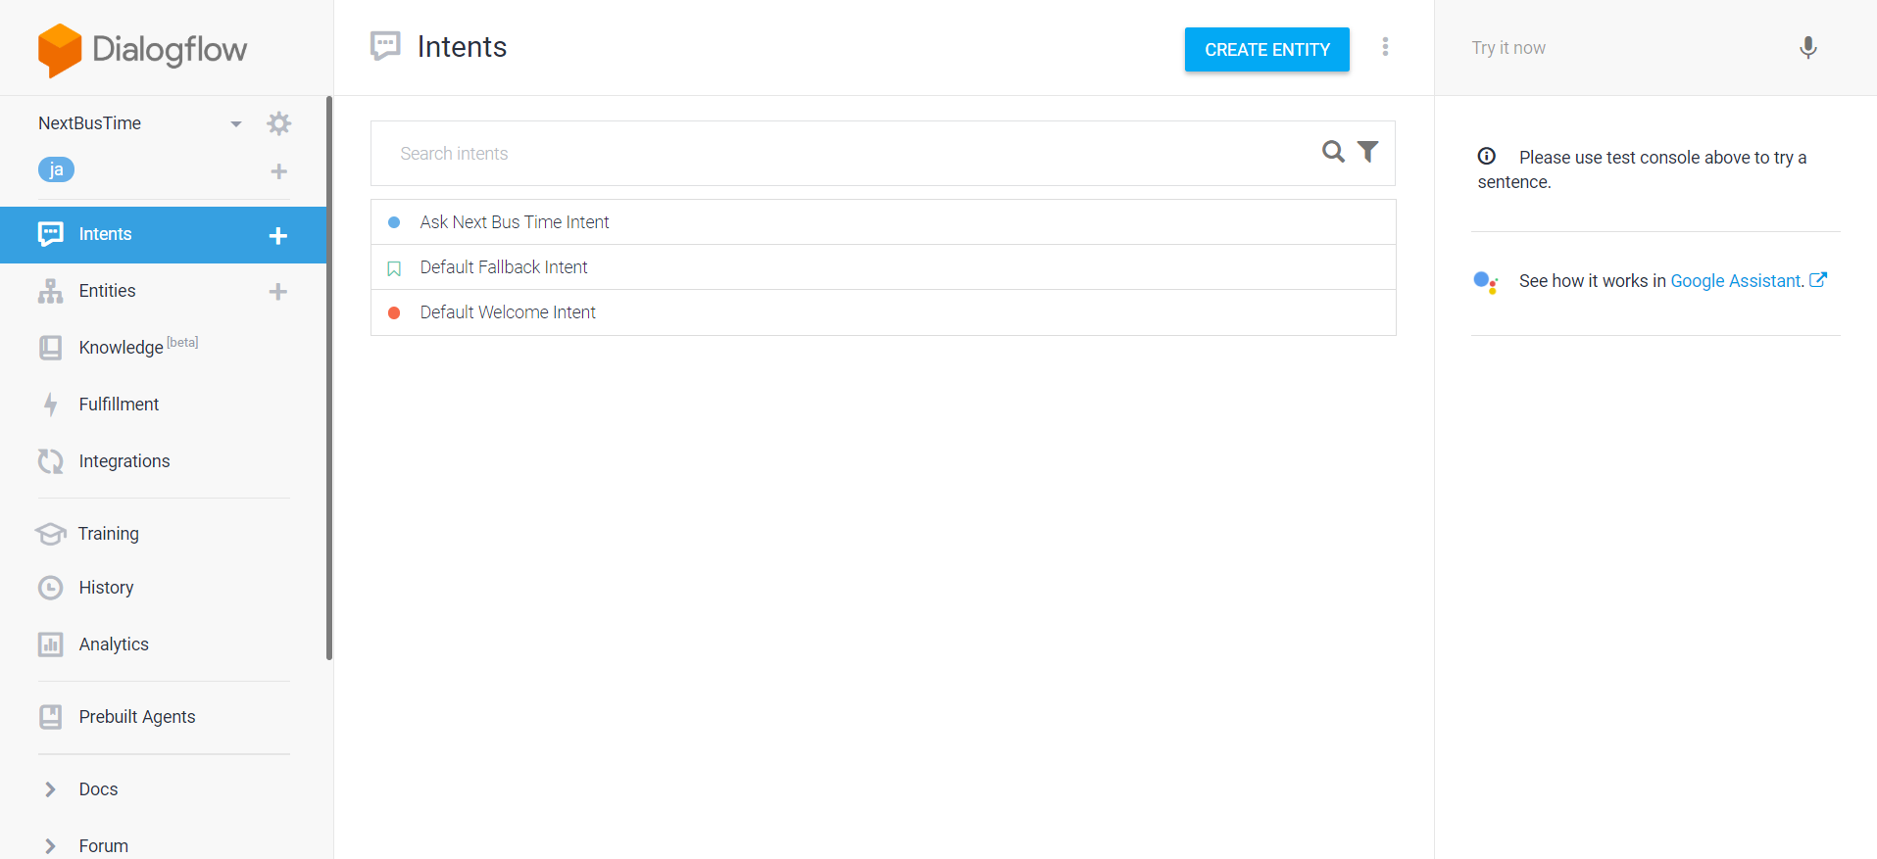Open the Integrations page
This screenshot has height=859, width=1877.
click(124, 461)
